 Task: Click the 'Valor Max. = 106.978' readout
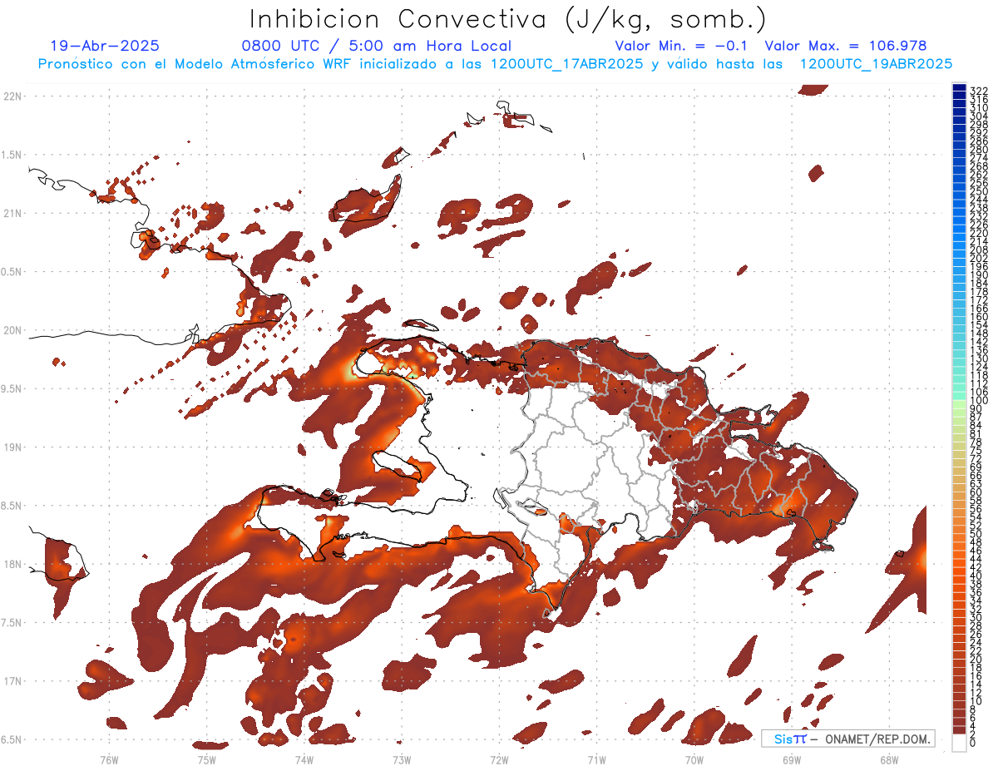click(x=846, y=46)
